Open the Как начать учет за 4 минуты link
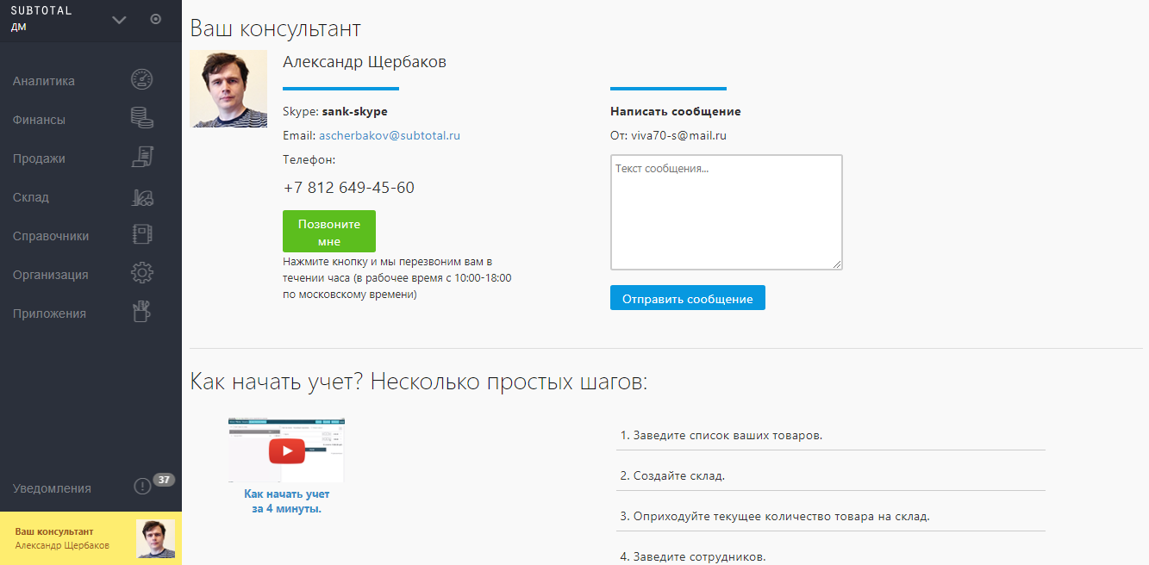This screenshot has width=1149, height=565. click(x=286, y=501)
